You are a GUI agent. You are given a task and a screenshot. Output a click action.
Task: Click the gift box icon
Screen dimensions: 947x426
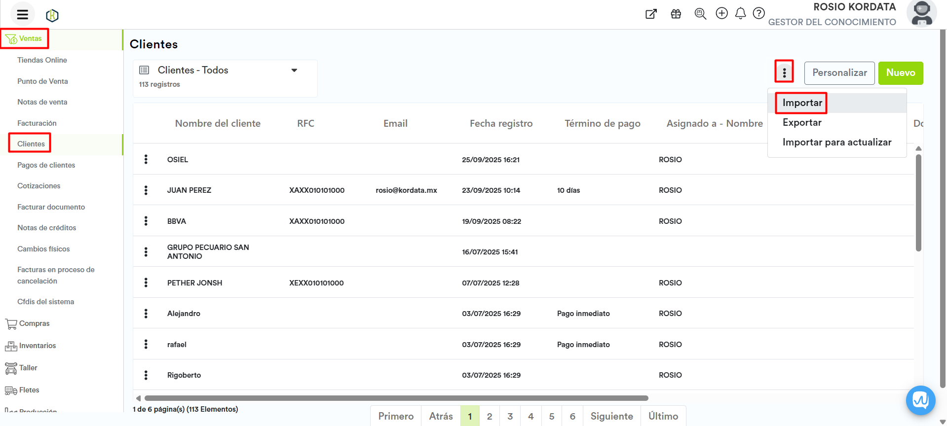[x=676, y=14]
